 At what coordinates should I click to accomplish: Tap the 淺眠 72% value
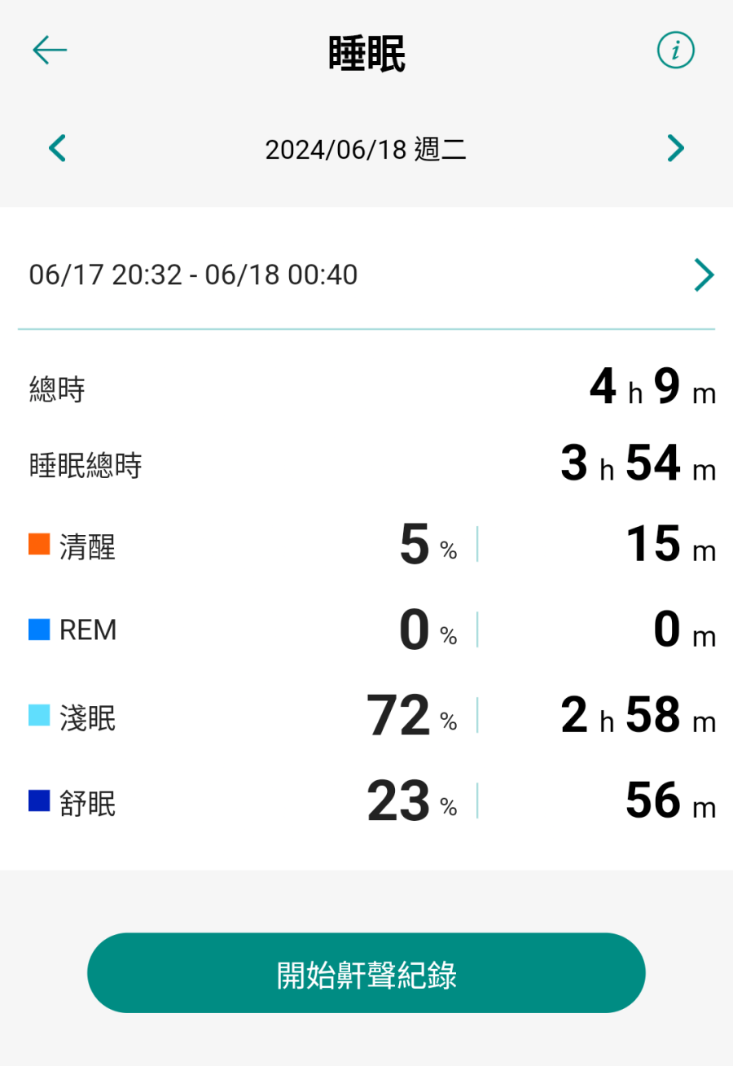[x=412, y=716]
